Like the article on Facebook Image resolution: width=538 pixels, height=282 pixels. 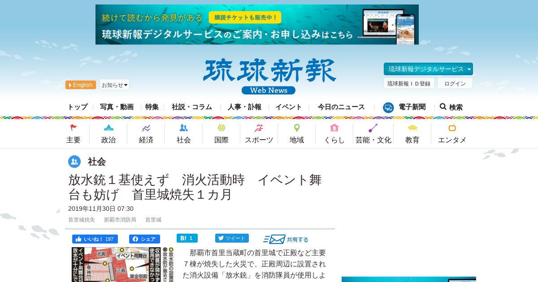tap(95, 239)
